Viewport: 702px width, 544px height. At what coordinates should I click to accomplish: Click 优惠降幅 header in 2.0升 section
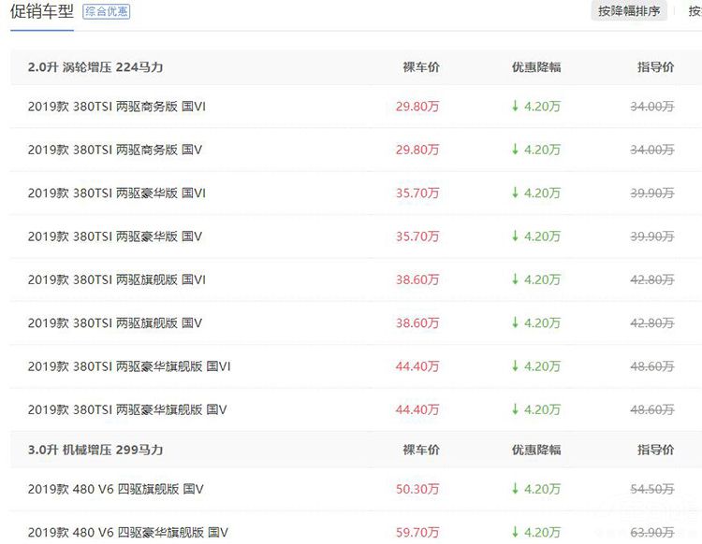coord(536,67)
